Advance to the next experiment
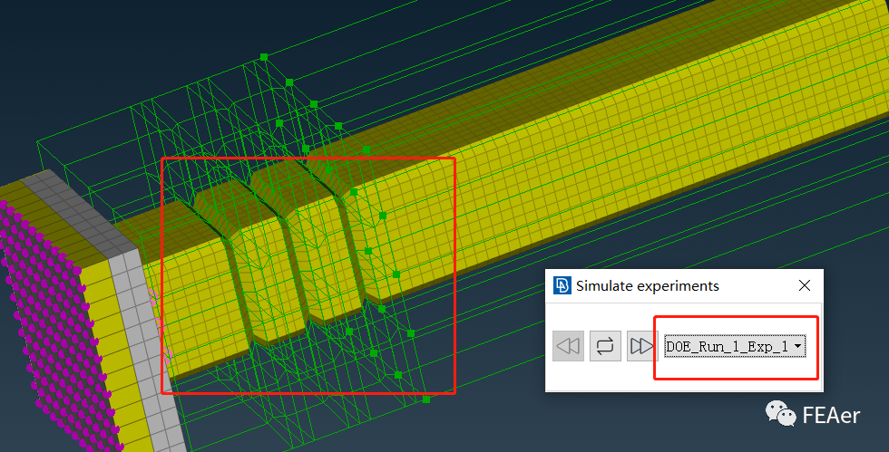This screenshot has width=889, height=452. point(642,345)
